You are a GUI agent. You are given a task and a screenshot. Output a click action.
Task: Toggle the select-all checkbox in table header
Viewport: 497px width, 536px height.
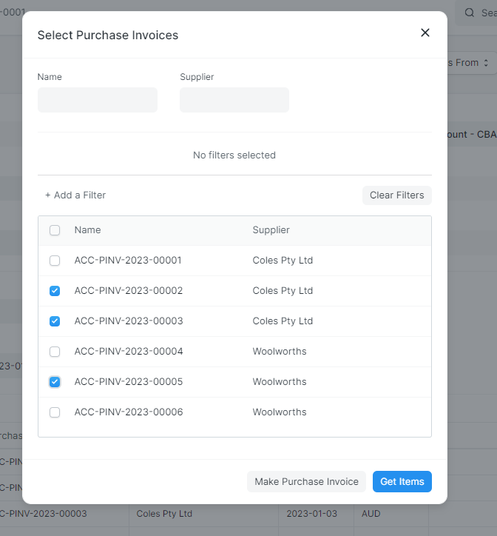coord(55,230)
